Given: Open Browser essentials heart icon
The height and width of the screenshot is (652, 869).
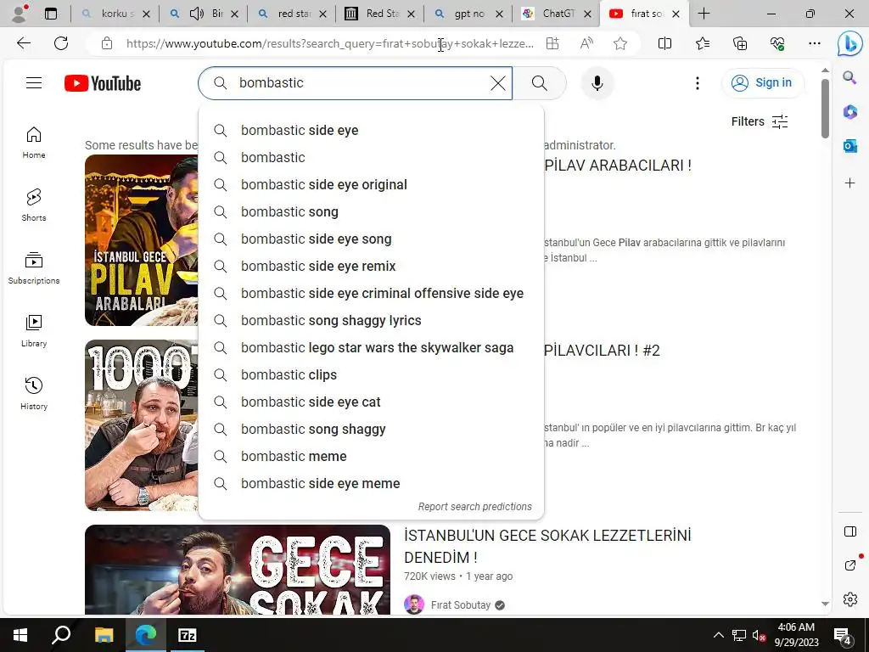Looking at the screenshot, I should pyautogui.click(x=777, y=43).
